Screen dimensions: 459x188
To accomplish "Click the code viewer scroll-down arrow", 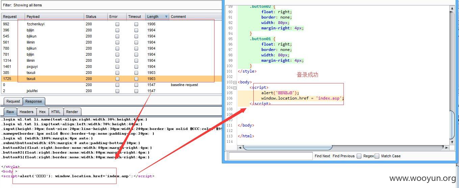I will pyautogui.click(x=452, y=143).
